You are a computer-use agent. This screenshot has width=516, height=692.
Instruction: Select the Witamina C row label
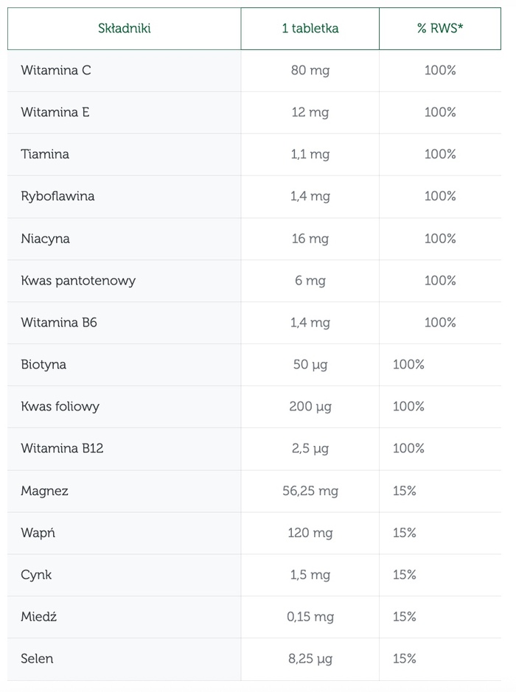point(56,71)
